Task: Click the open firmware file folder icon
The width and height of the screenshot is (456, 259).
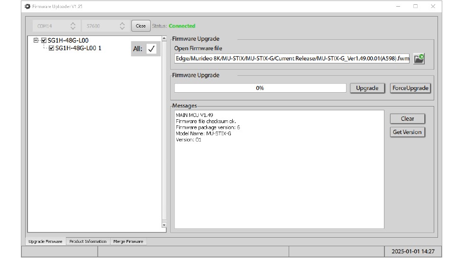Action: point(419,59)
